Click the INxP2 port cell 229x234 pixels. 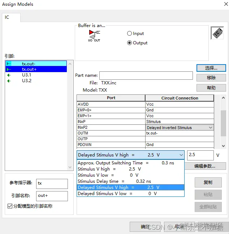pos(111,127)
